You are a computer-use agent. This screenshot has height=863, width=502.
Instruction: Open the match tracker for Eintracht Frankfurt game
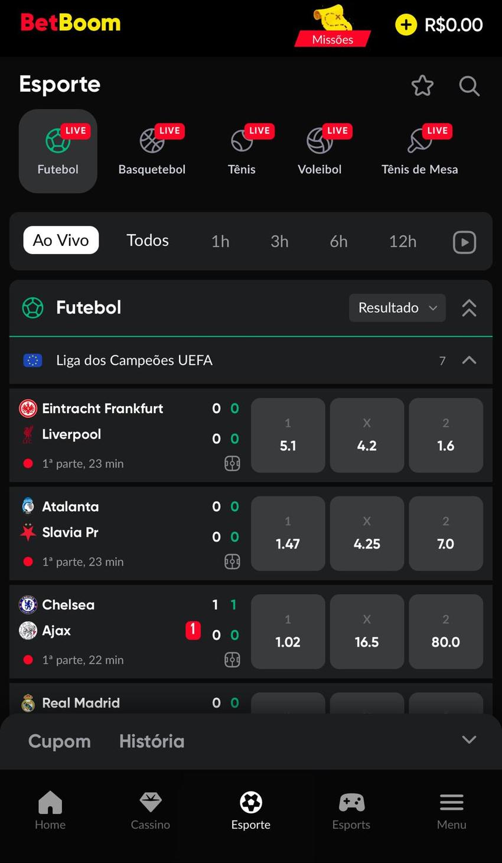[232, 463]
